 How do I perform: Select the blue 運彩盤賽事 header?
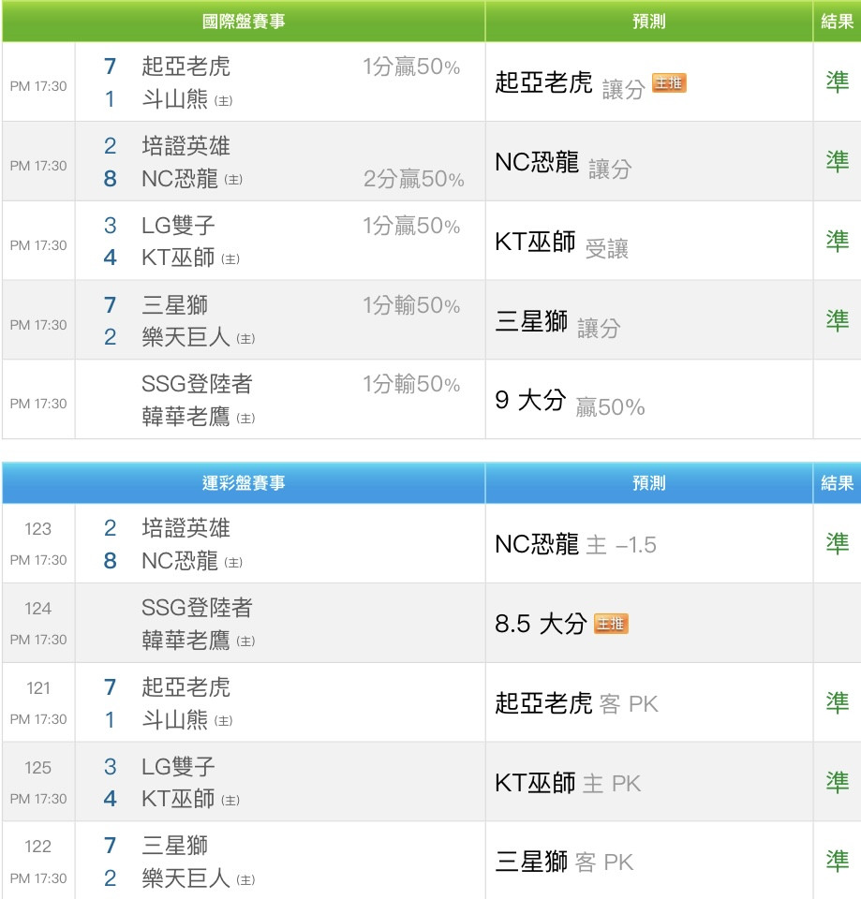click(x=244, y=483)
